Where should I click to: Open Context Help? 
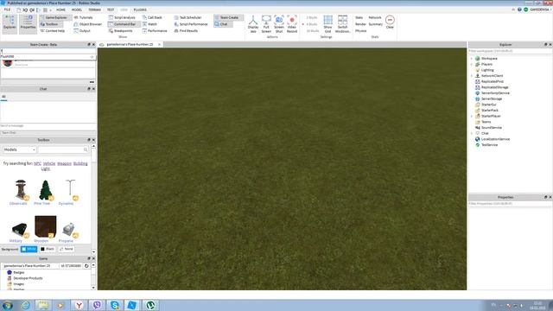53,31
